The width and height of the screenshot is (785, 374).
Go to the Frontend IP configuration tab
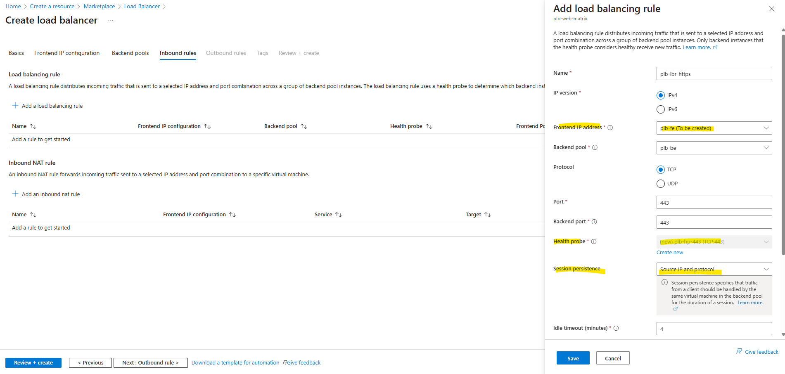click(x=67, y=53)
